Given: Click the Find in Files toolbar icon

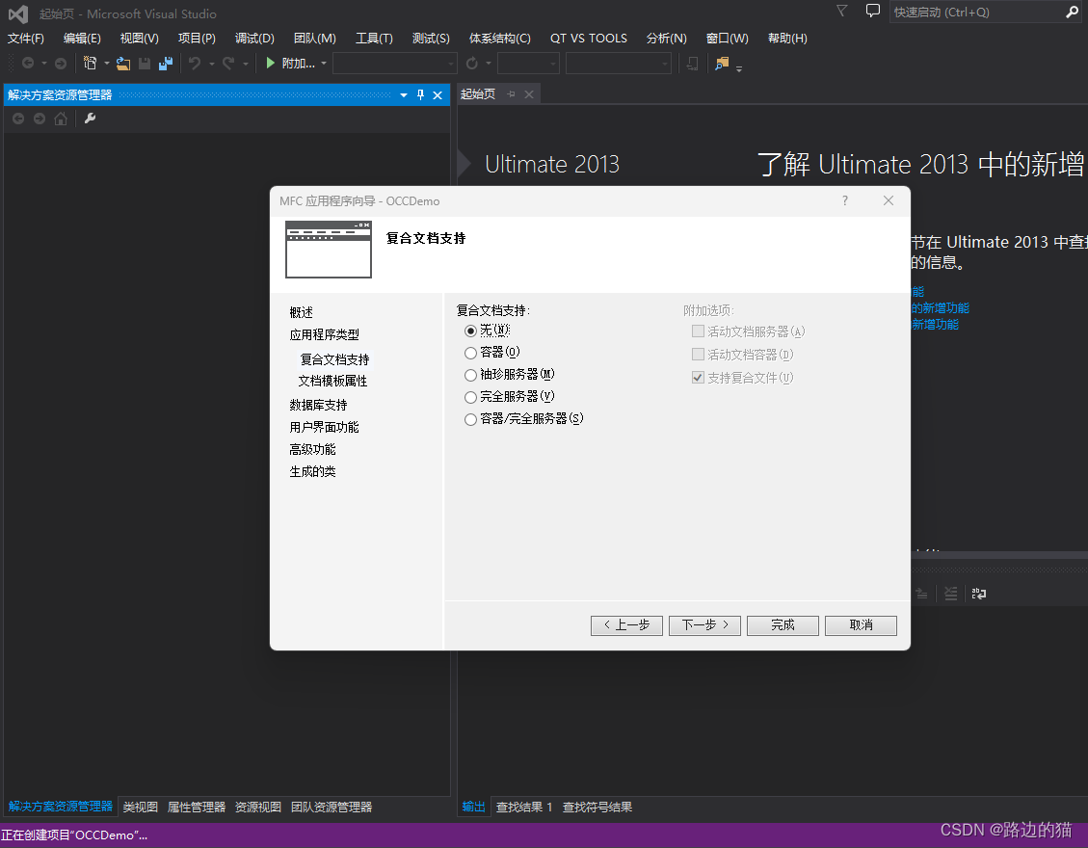Looking at the screenshot, I should point(722,64).
